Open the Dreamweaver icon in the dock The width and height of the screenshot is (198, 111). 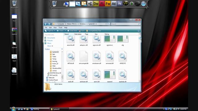[x=96, y=4]
